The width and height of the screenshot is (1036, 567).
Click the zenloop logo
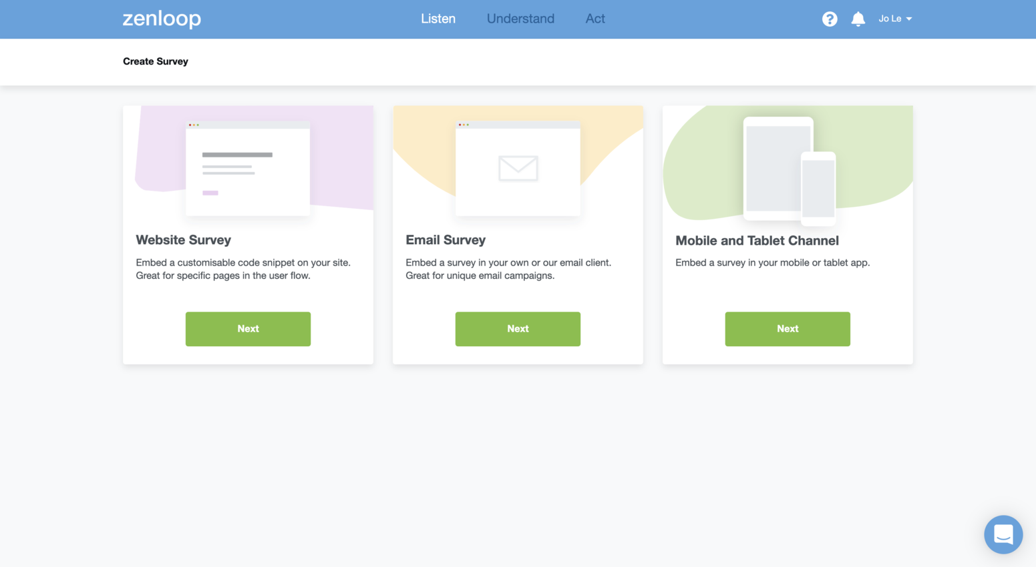[x=162, y=19]
